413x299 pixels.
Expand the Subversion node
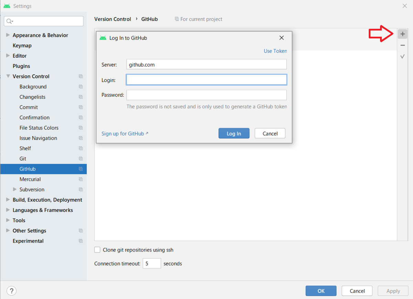pos(15,190)
